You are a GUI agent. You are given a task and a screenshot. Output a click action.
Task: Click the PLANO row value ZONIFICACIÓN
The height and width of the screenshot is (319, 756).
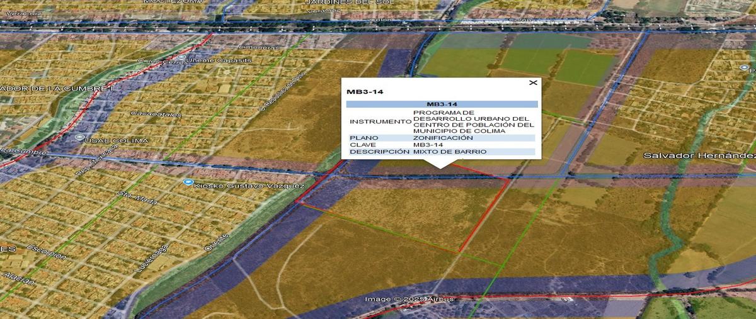443,138
